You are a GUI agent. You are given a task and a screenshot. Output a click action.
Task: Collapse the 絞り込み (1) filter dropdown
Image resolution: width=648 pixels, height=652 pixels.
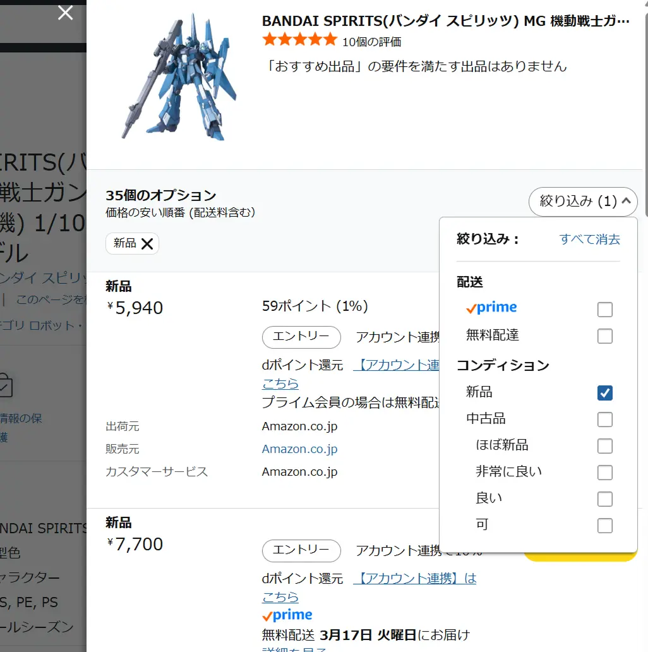point(582,202)
